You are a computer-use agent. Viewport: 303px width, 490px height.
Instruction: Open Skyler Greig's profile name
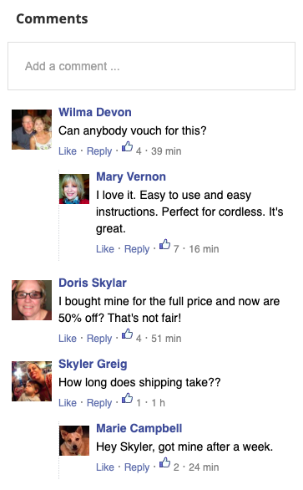tap(93, 364)
